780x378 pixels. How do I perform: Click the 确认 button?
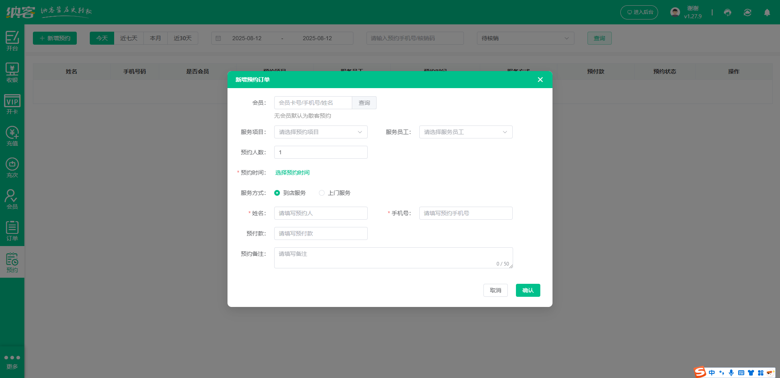(528, 290)
